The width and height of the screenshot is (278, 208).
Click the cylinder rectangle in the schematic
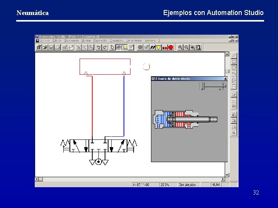click(x=105, y=67)
